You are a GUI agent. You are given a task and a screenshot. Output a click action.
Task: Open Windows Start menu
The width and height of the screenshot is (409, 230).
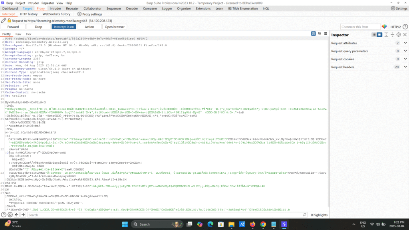[125, 224]
